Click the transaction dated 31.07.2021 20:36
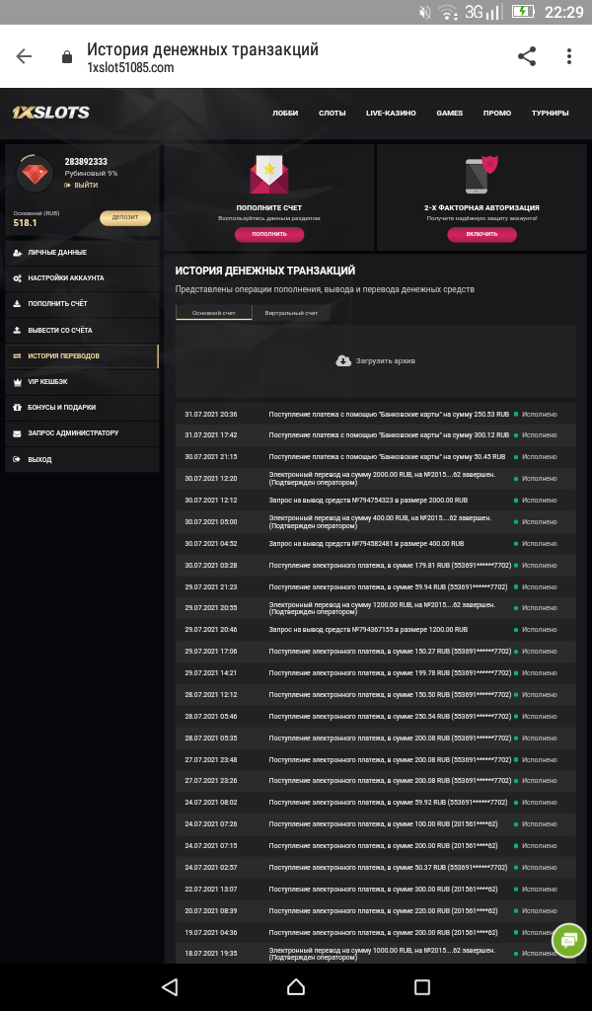Image resolution: width=592 pixels, height=1011 pixels. coord(376,415)
